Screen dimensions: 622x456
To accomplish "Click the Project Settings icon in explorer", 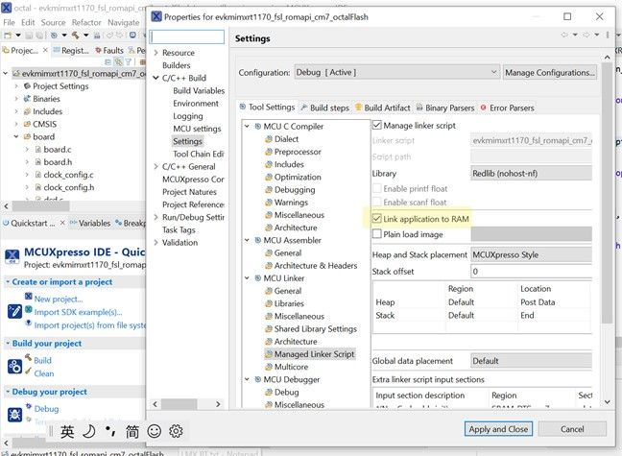I will coord(27,85).
